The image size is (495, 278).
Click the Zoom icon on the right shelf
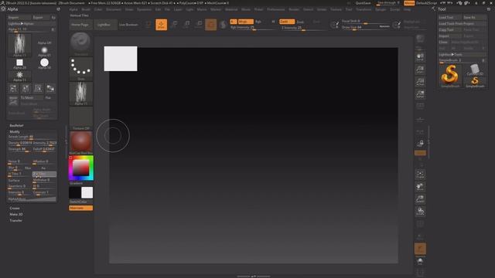tap(420, 69)
